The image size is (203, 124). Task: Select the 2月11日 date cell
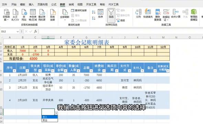[x=22, y=87]
